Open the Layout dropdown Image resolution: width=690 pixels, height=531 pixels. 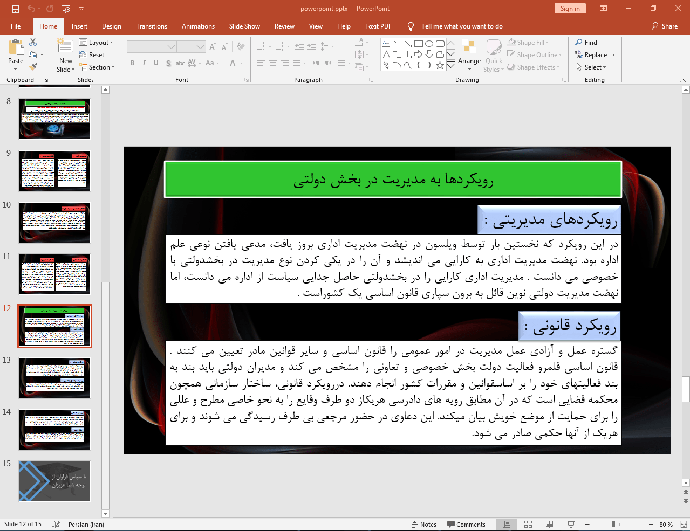click(x=96, y=43)
